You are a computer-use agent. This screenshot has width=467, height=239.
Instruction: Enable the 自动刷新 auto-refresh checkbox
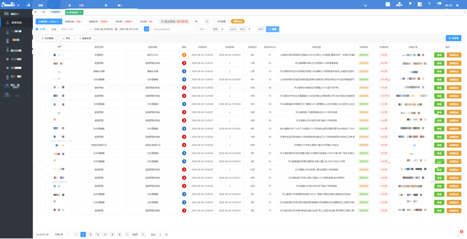[214, 22]
